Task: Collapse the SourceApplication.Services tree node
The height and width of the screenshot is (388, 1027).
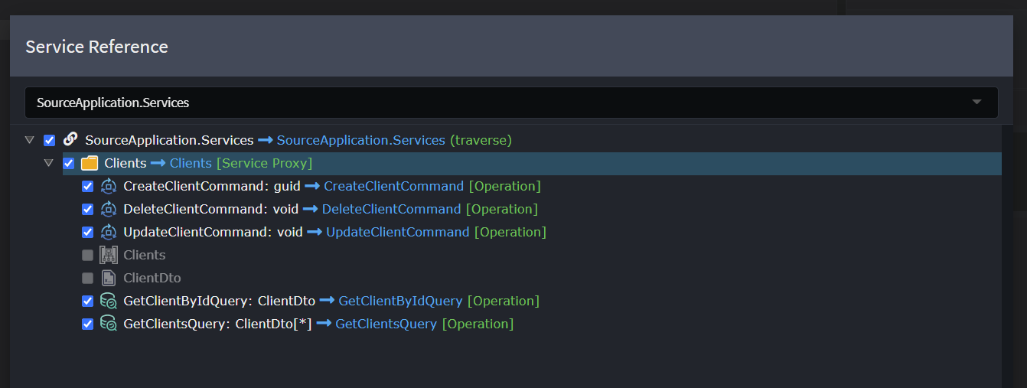Action: pos(30,140)
